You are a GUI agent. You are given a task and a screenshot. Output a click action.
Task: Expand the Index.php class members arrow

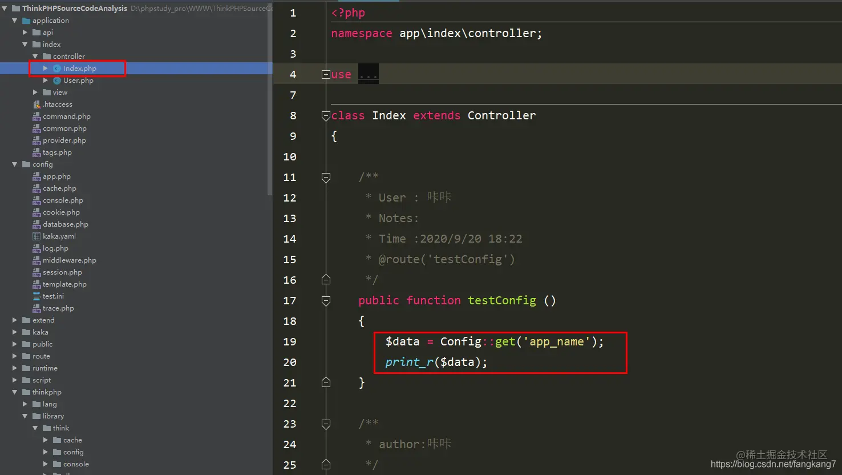46,68
